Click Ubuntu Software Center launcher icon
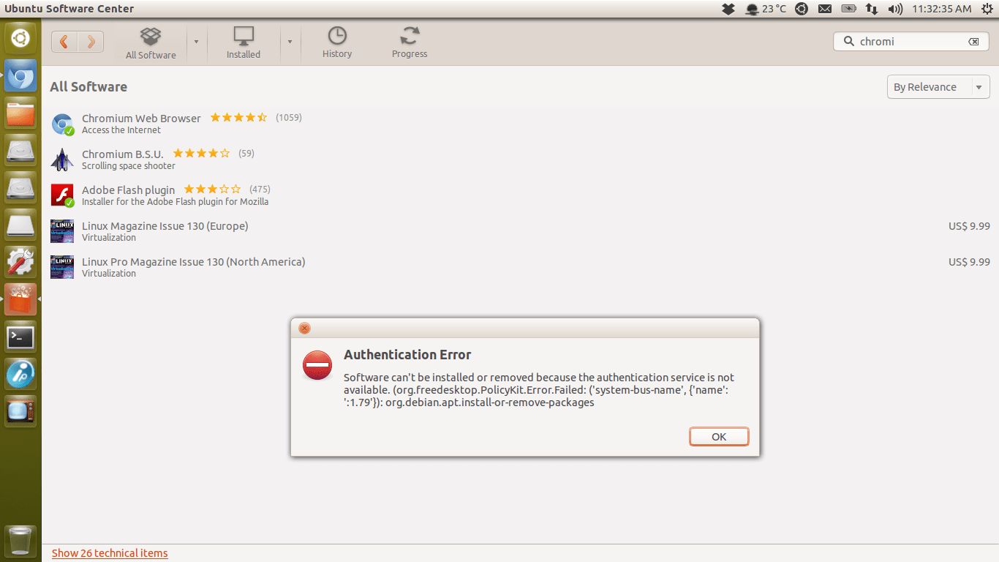This screenshot has width=999, height=562. tap(20, 299)
